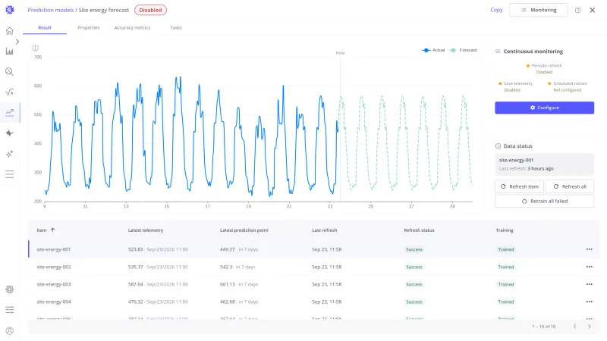The height and width of the screenshot is (341, 607).
Task: Click the Disabled status badge
Action: (x=150, y=10)
